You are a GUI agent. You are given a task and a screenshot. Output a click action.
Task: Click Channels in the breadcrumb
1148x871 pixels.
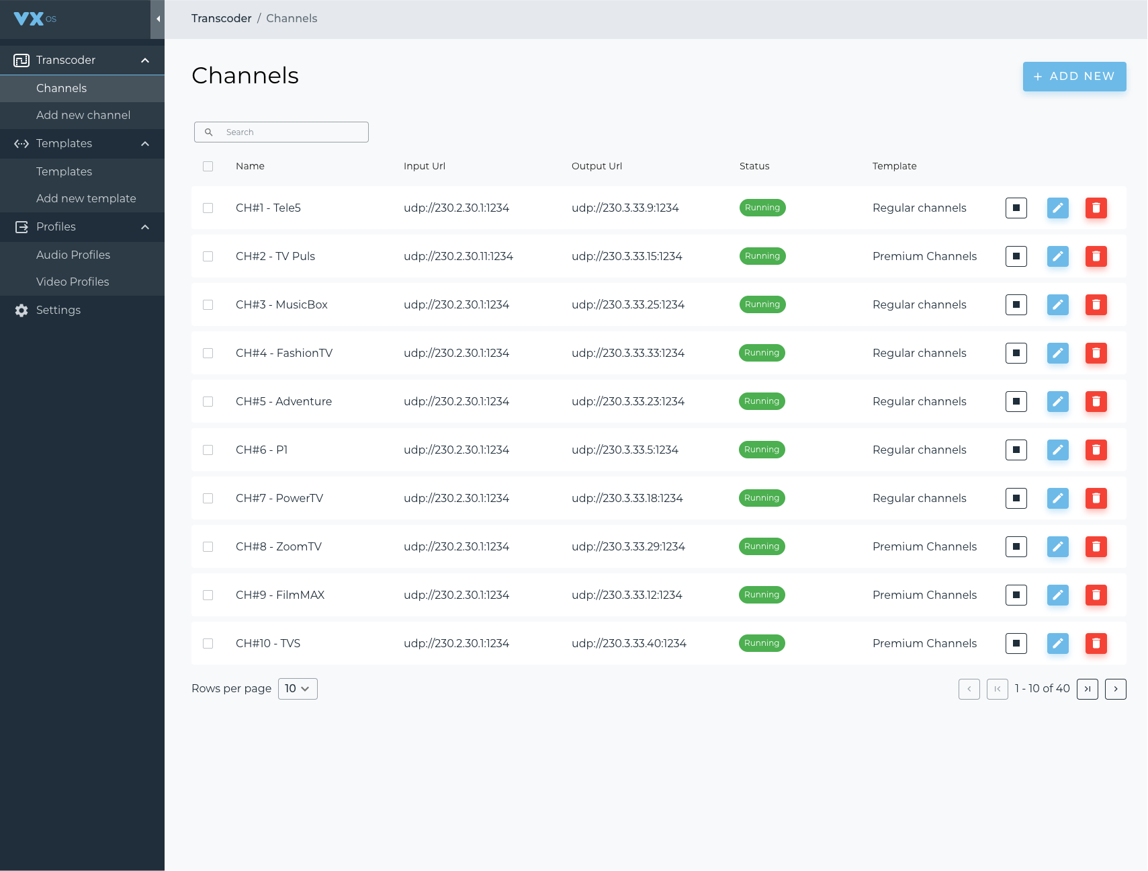[292, 18]
